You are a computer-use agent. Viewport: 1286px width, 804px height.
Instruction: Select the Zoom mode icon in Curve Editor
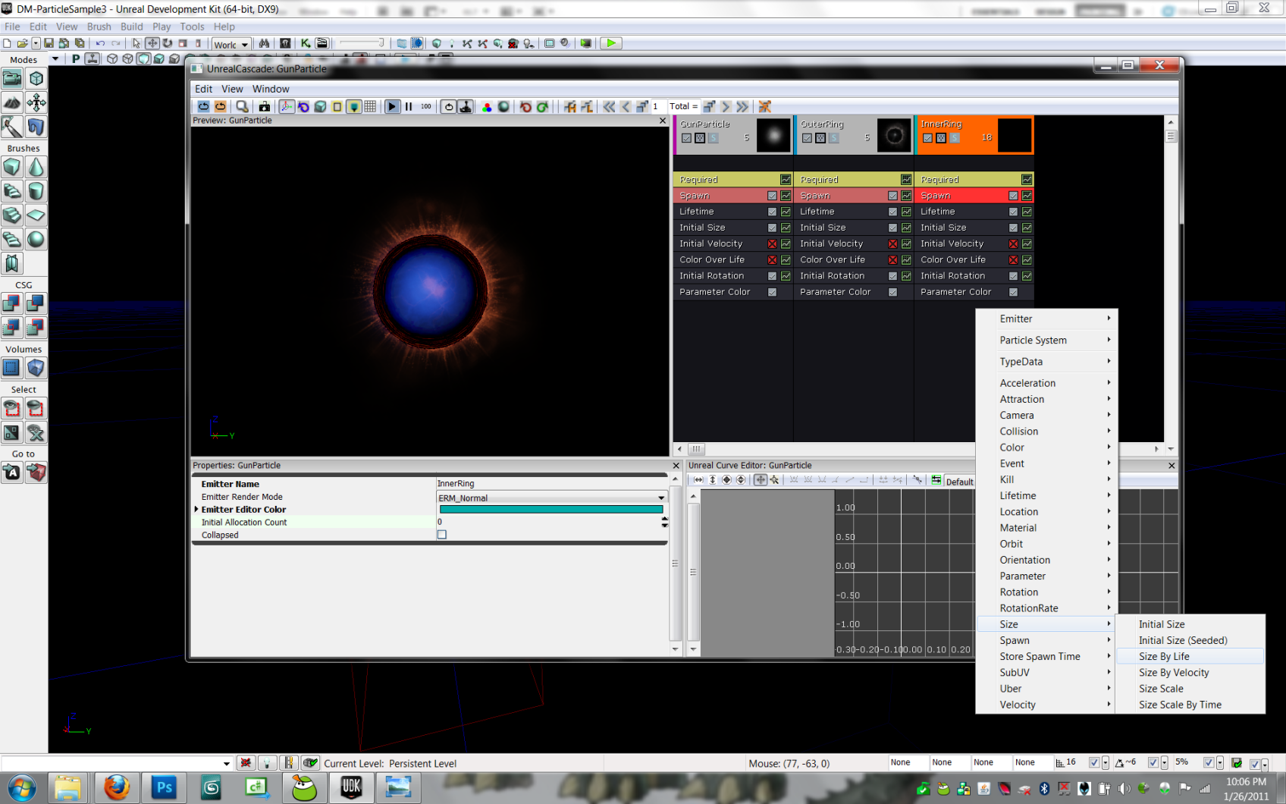pyautogui.click(x=774, y=480)
